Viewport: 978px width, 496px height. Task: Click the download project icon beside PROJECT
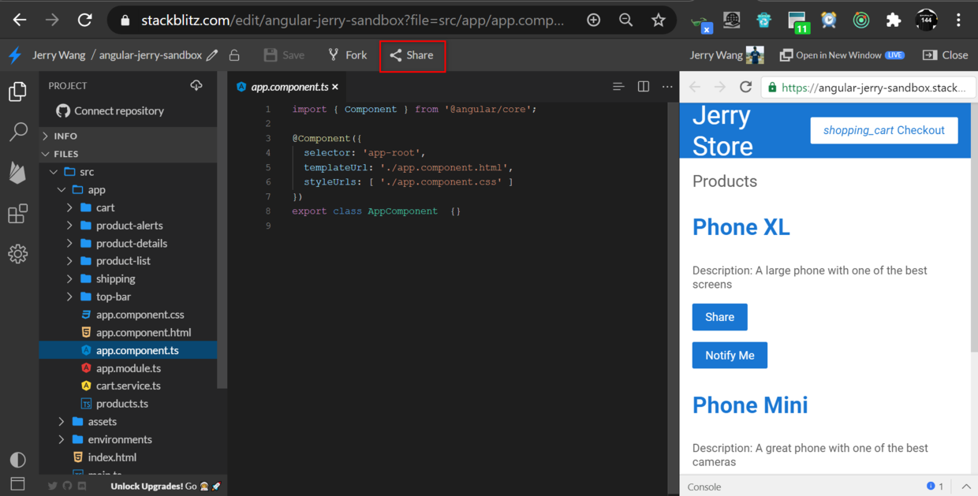pyautogui.click(x=196, y=85)
